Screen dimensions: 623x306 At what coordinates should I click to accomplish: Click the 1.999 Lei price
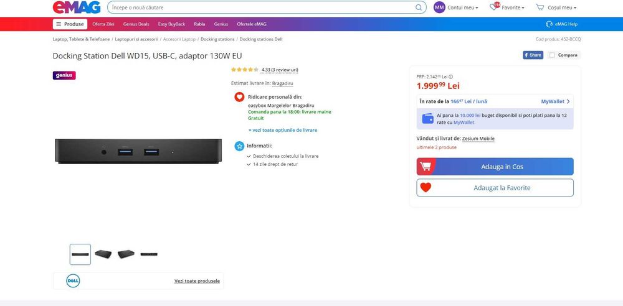pos(438,85)
